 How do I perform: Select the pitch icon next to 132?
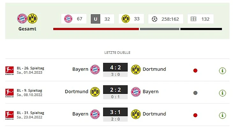coord(193,19)
